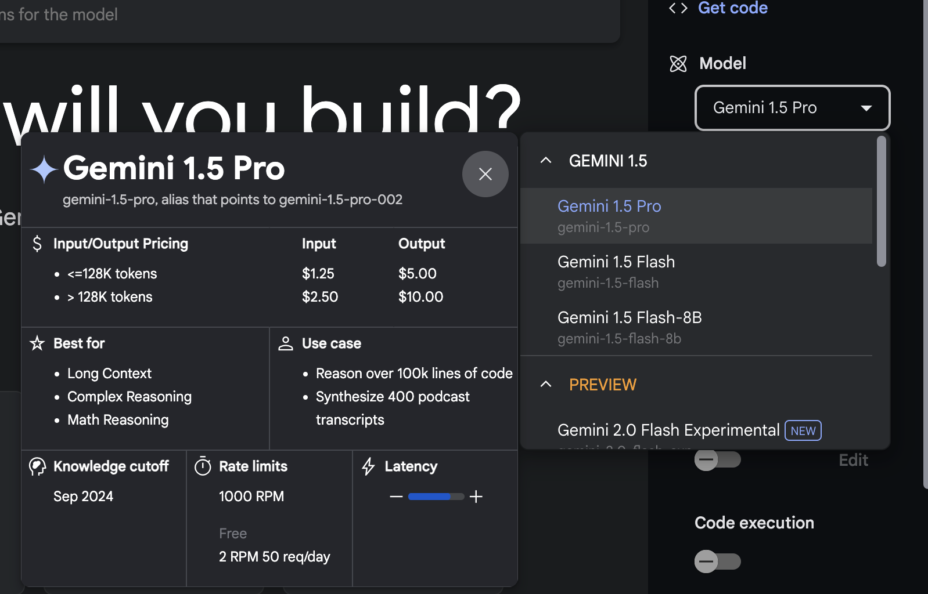Click the Gemini 1.5 Pro card title
The width and height of the screenshot is (928, 594).
tap(174, 168)
